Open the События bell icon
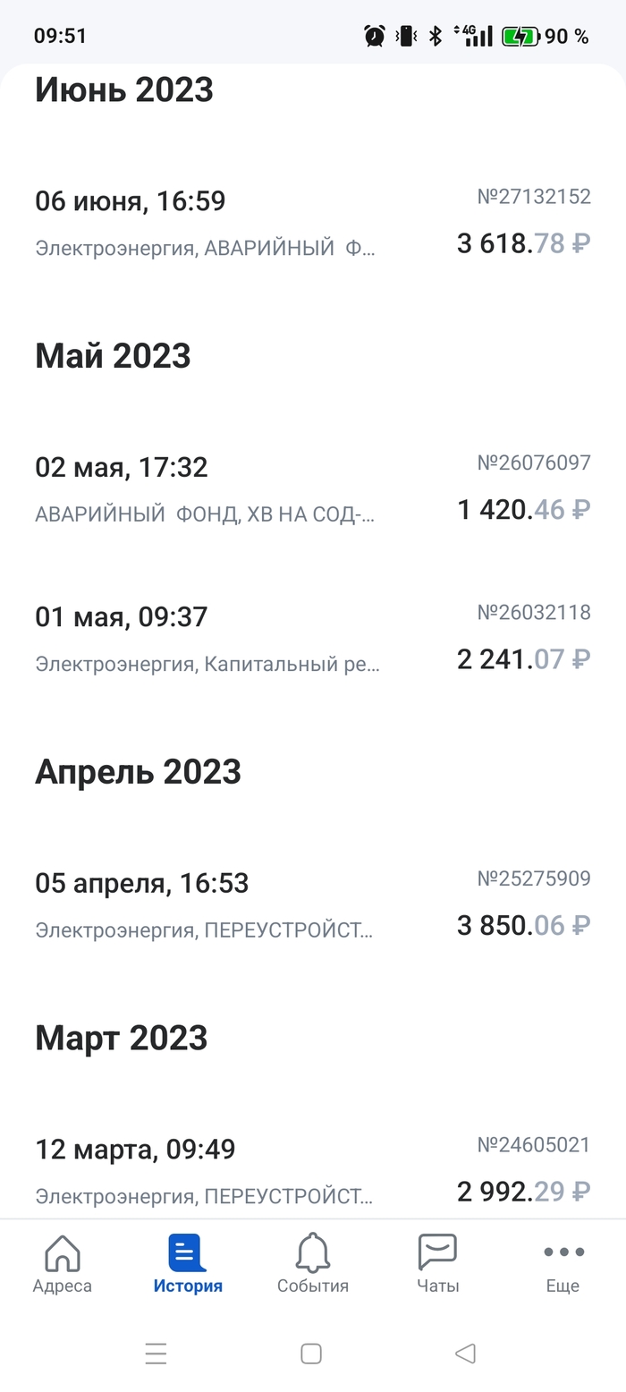 click(x=312, y=1253)
